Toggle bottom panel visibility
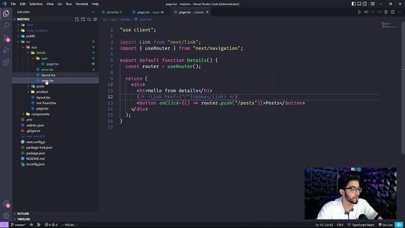 click(359, 4)
